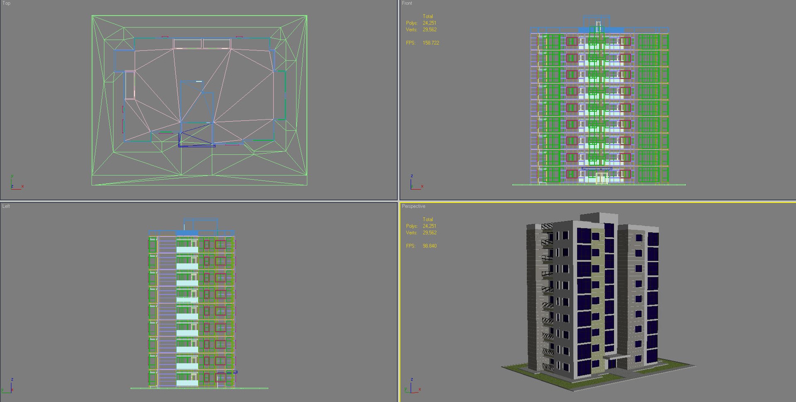Select the floor plan wireframe in Top viewport
The width and height of the screenshot is (796, 402).
pos(199,100)
